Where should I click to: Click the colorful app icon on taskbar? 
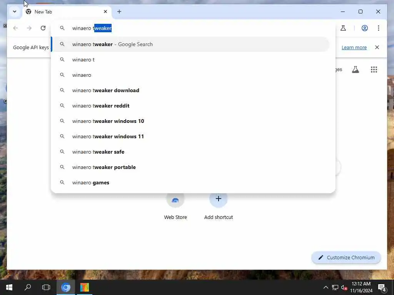[84, 287]
